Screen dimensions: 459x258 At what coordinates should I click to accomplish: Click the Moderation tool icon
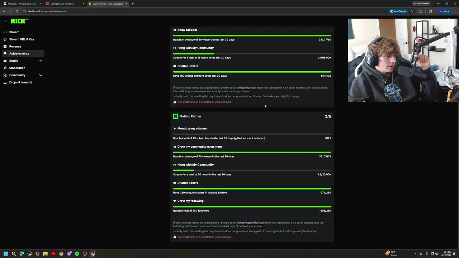pyautogui.click(x=5, y=68)
